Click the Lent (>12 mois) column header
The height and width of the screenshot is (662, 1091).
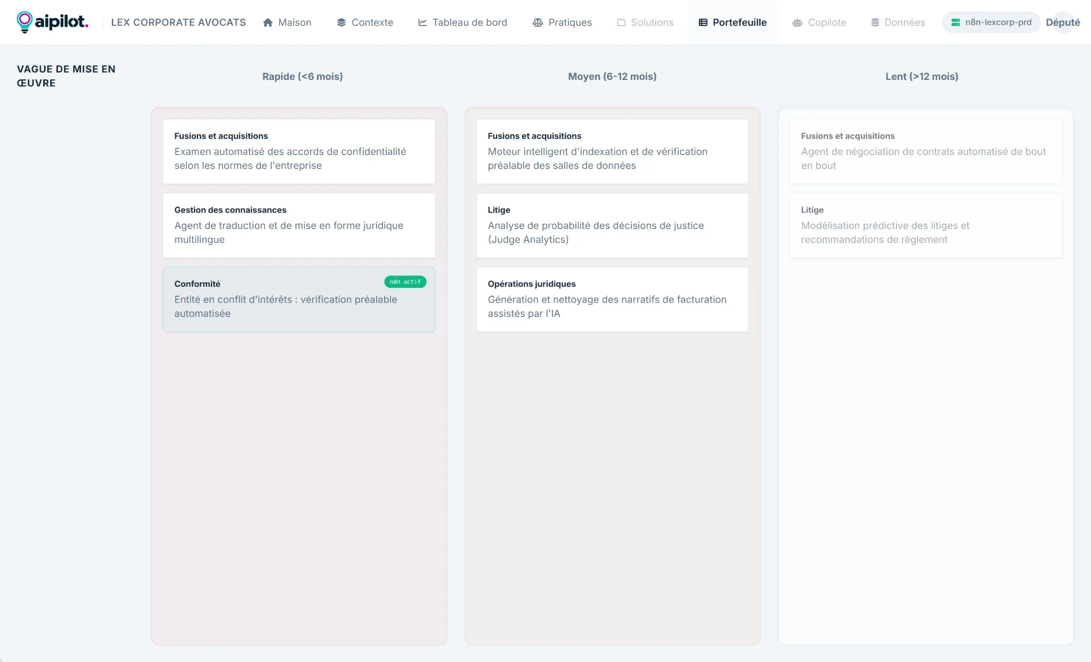(922, 76)
